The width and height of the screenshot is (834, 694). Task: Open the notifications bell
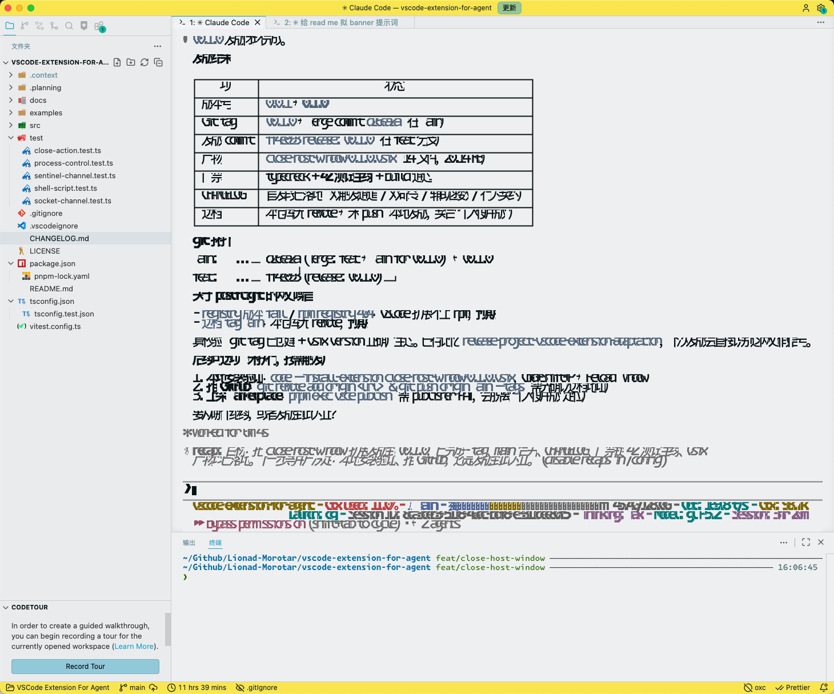824,688
